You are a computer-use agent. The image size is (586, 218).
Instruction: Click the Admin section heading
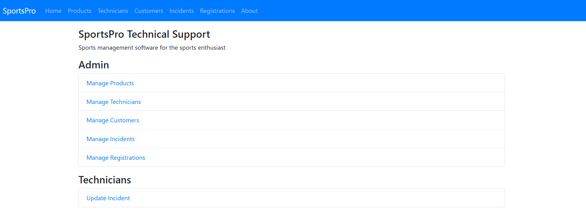point(94,65)
